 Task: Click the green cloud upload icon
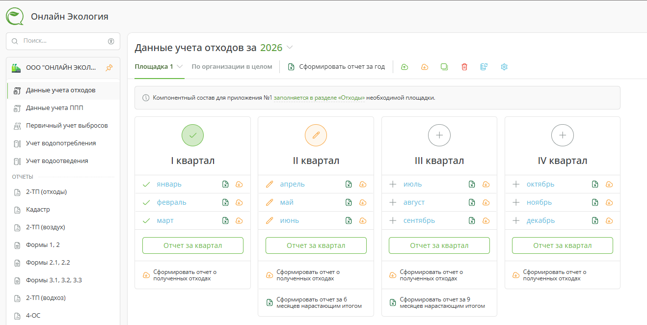point(404,67)
